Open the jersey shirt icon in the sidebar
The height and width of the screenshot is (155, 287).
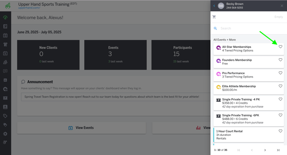pos(5,44)
